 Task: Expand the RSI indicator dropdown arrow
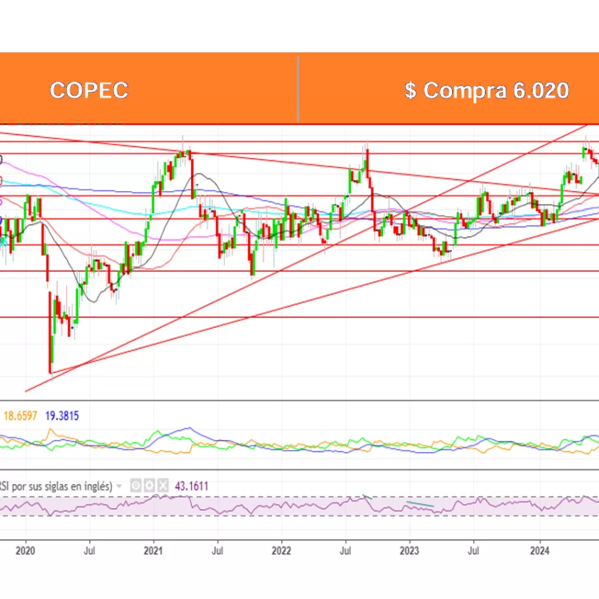click(120, 486)
